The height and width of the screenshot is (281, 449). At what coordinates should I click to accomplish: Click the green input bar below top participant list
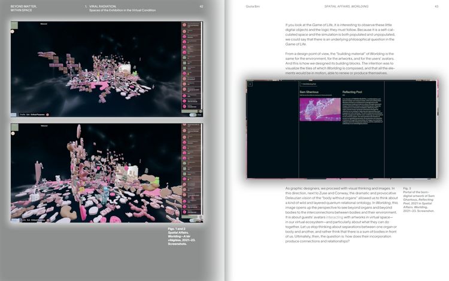point(191,111)
